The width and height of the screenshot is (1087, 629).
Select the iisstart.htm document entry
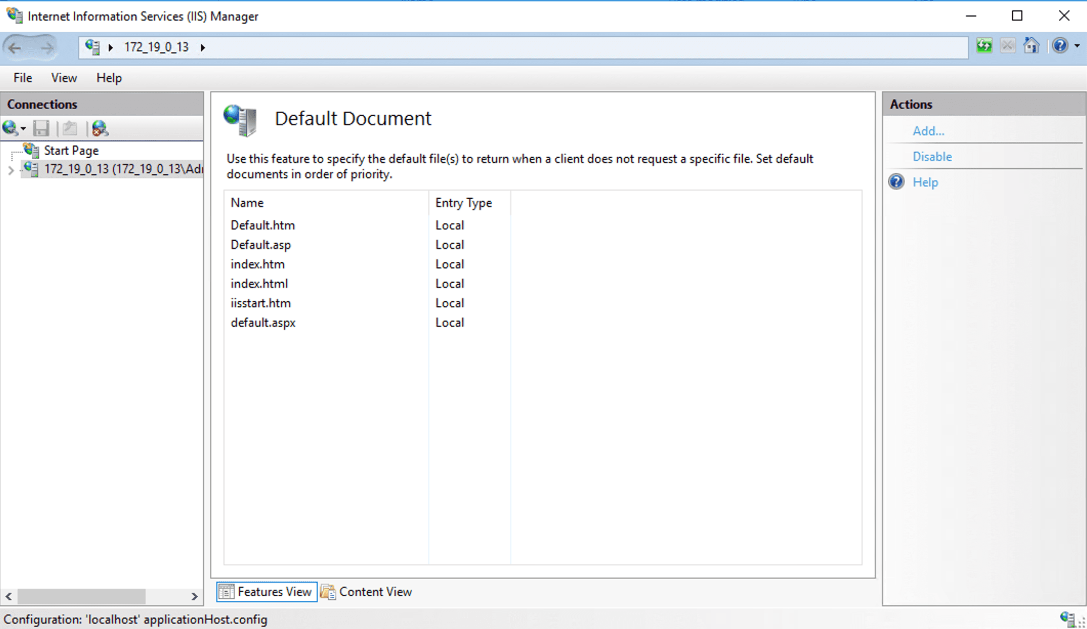point(261,303)
